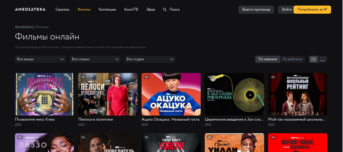This screenshot has width=343, height=152.
Task: Click the Amediateka logo
Action: (30, 9)
